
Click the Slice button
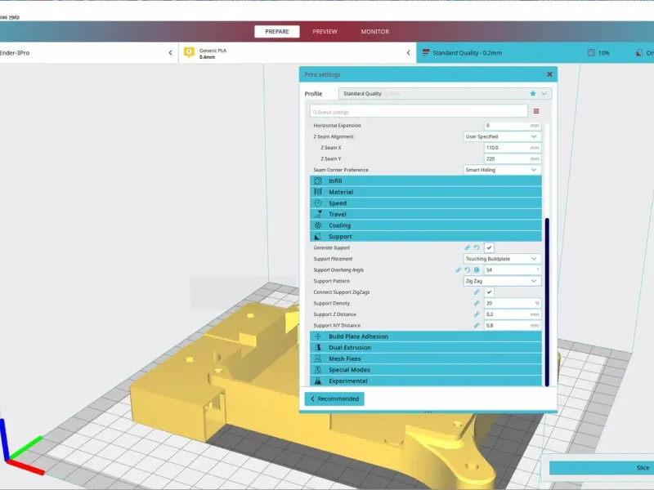(602, 467)
